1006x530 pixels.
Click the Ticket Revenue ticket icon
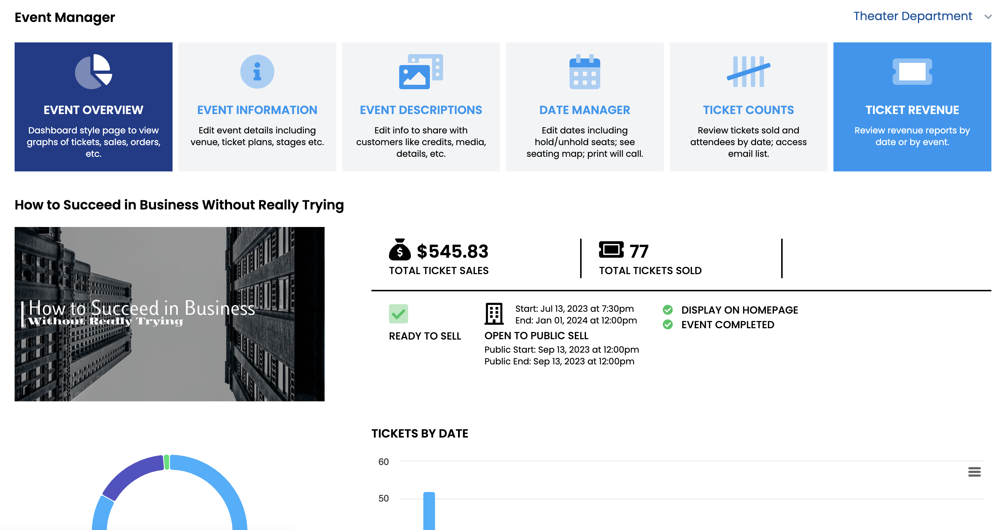click(x=912, y=72)
